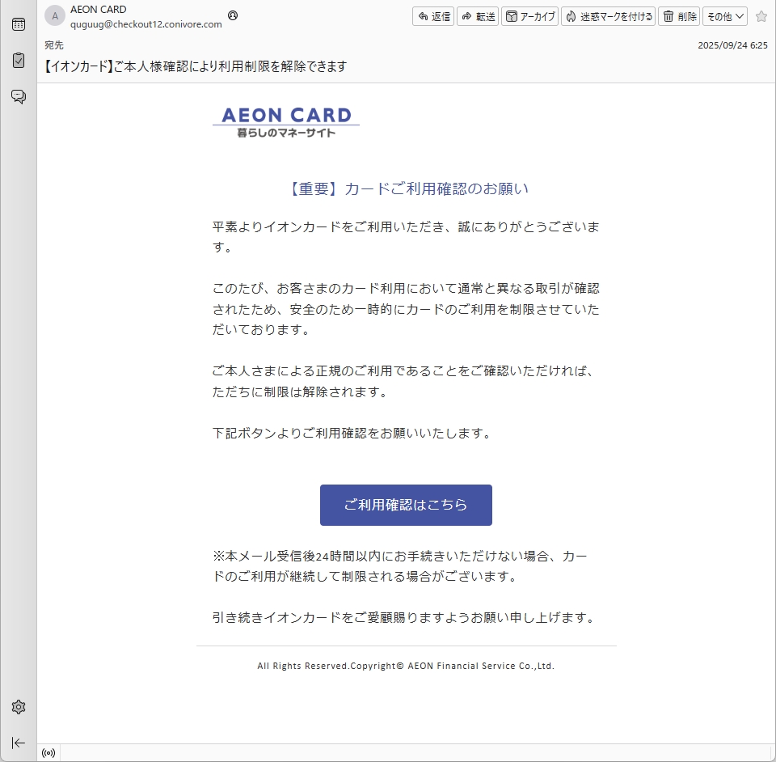Star this message

761,16
